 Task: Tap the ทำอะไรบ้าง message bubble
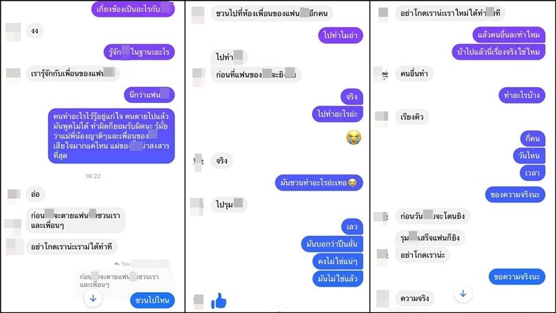522,95
